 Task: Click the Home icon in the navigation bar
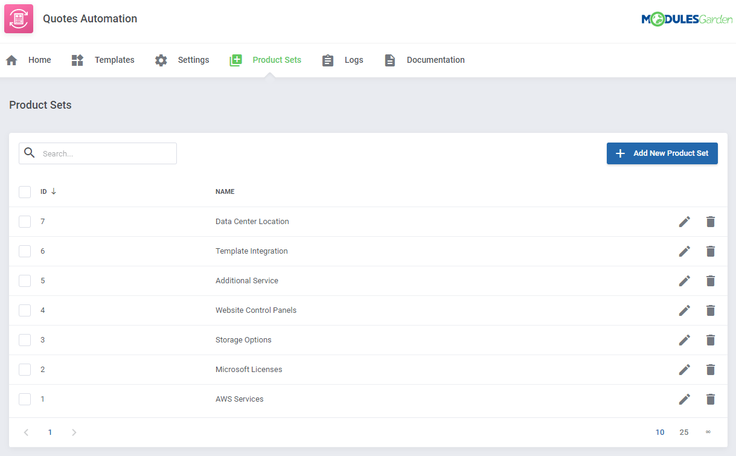click(11, 59)
